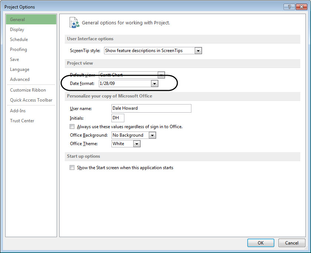The width and height of the screenshot is (311, 253).
Task: Click the No Background combo box value
Action: [x=130, y=135]
